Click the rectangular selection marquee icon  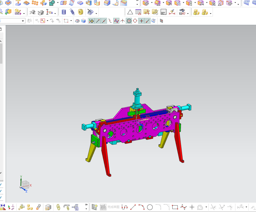click(66, 21)
